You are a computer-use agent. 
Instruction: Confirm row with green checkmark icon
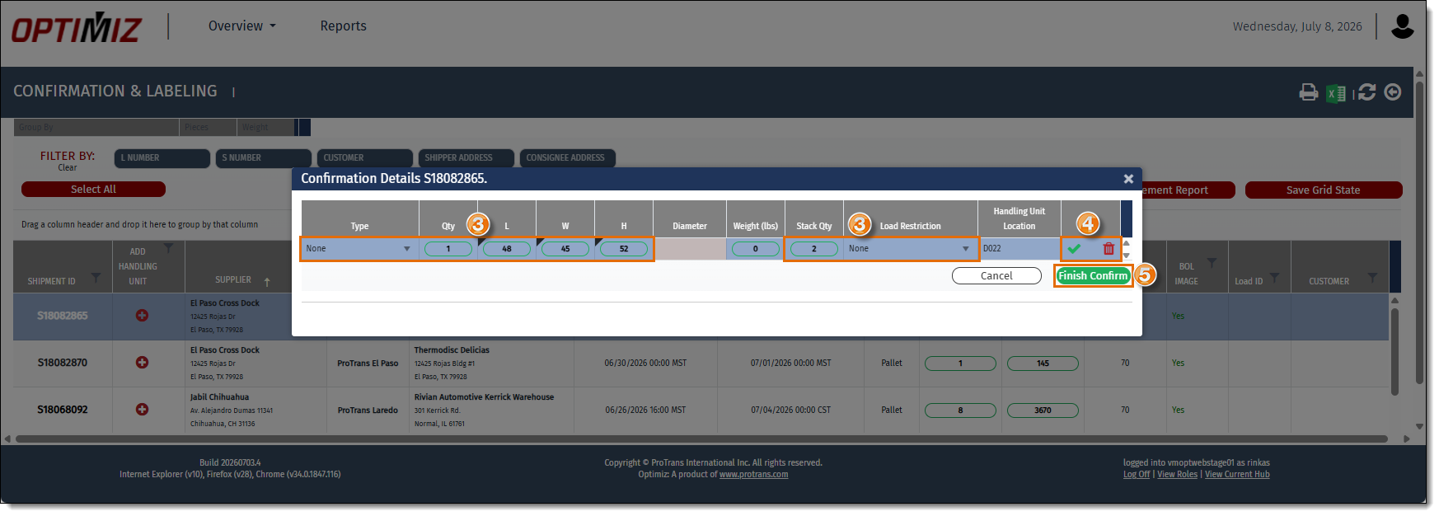click(x=1074, y=249)
